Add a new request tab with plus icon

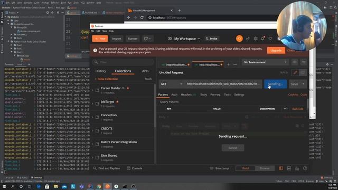point(228,64)
